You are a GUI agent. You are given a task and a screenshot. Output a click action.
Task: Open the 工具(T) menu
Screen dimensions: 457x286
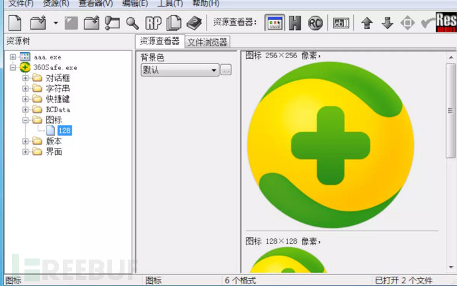pyautogui.click(x=170, y=3)
